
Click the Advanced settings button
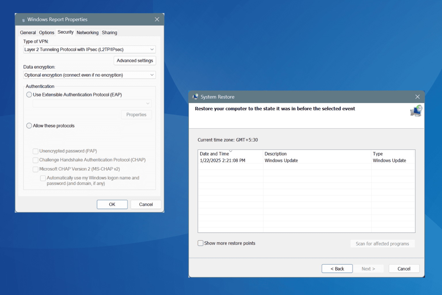(x=135, y=60)
